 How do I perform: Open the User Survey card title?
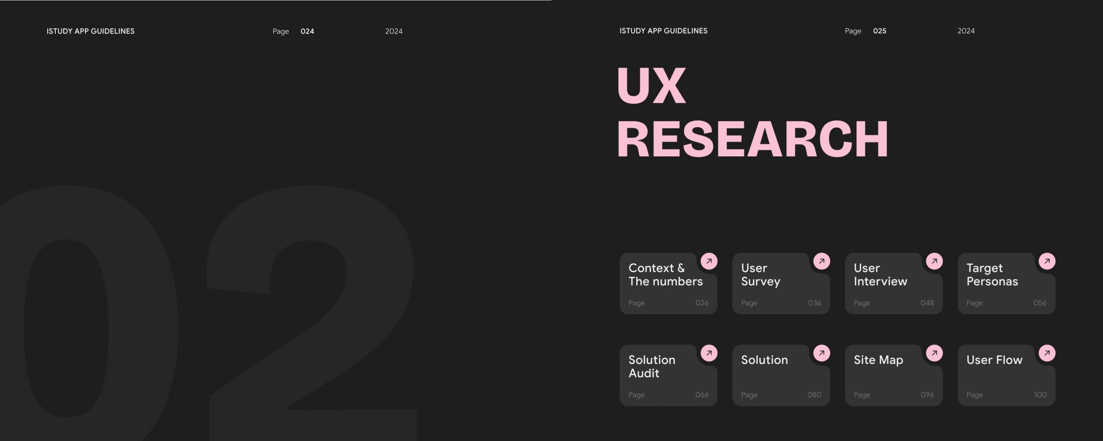pyautogui.click(x=760, y=275)
